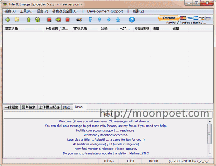Image resolution: width=216 pixels, height=166 pixels.
Task: Click the application icon in the title bar
Action: coord(5,4)
